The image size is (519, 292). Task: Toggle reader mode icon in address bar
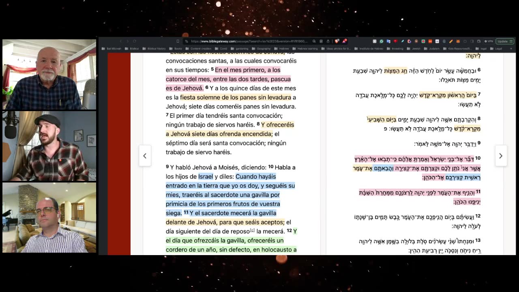click(321, 41)
